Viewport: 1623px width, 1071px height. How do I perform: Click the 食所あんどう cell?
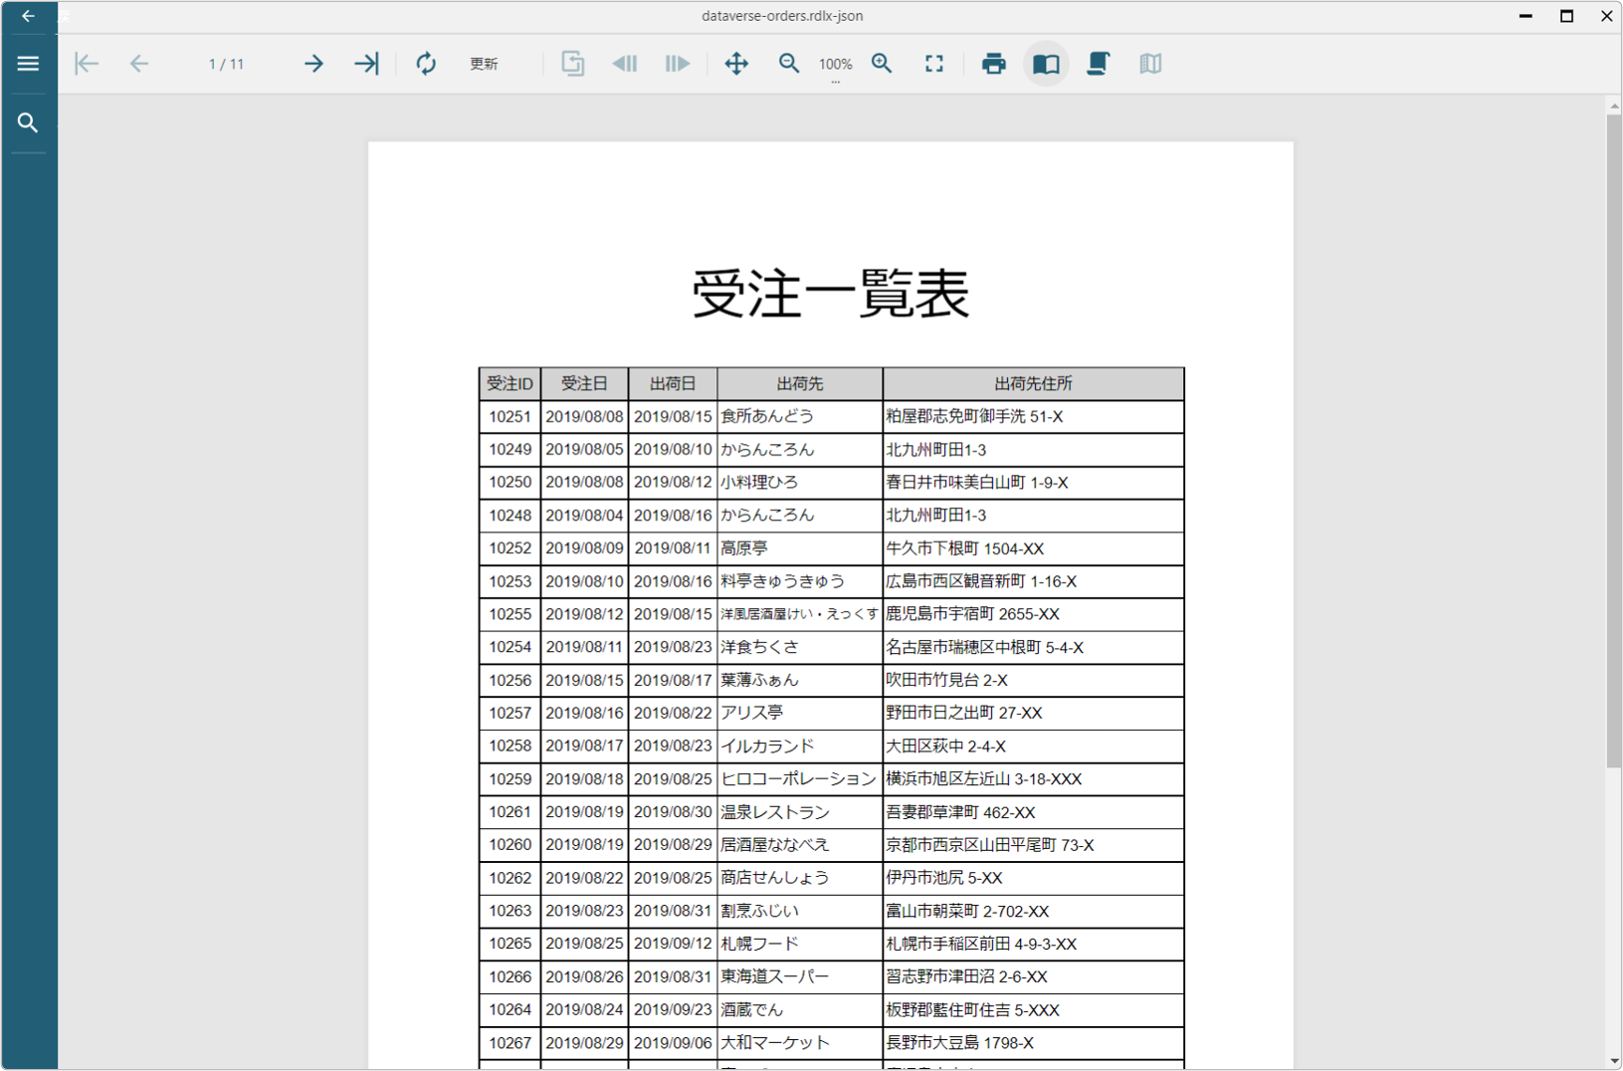(800, 417)
